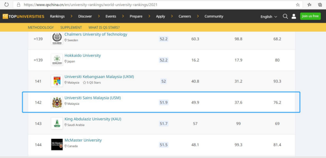Open the Events menu
This screenshot has height=158, width=326.
pyautogui.click(x=111, y=16)
